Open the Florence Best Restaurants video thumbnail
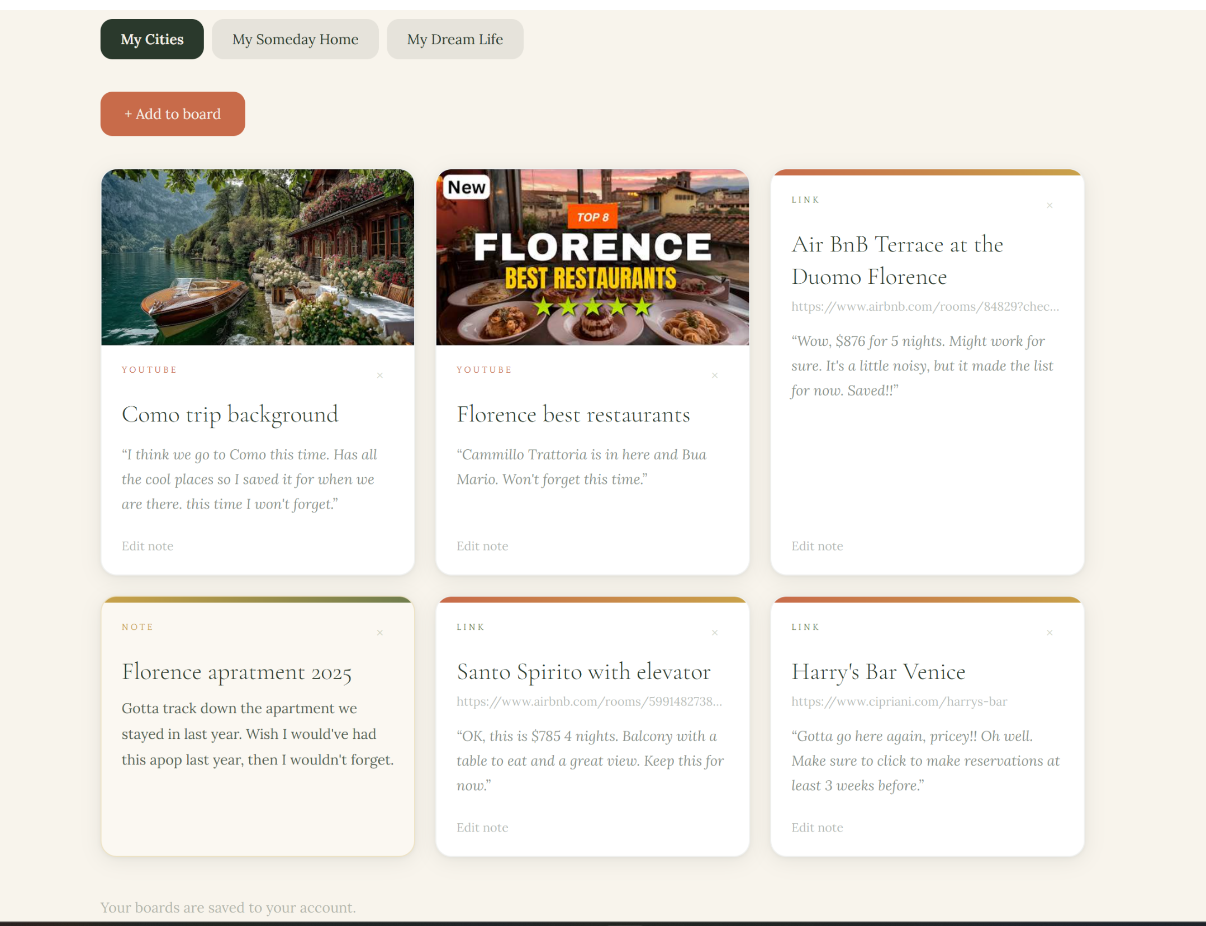Screen dimensions: 1206x926 point(592,258)
